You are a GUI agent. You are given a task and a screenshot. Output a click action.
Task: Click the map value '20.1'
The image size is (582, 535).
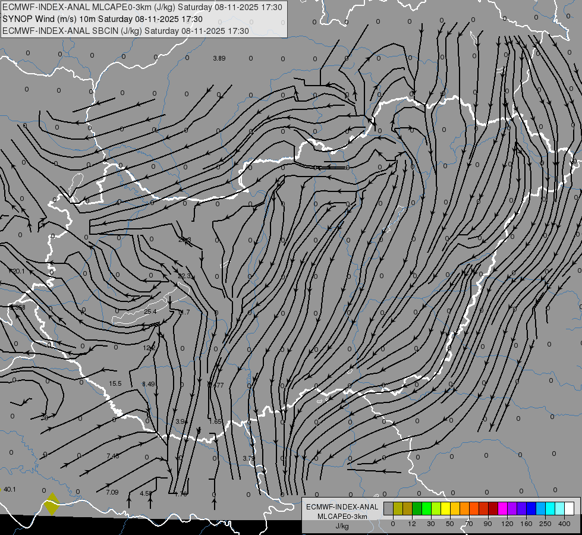pos(18,272)
